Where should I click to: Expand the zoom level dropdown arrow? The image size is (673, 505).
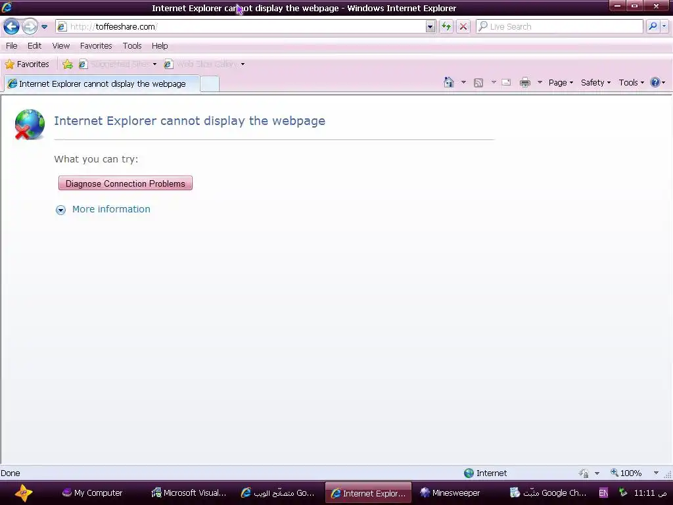coord(656,473)
